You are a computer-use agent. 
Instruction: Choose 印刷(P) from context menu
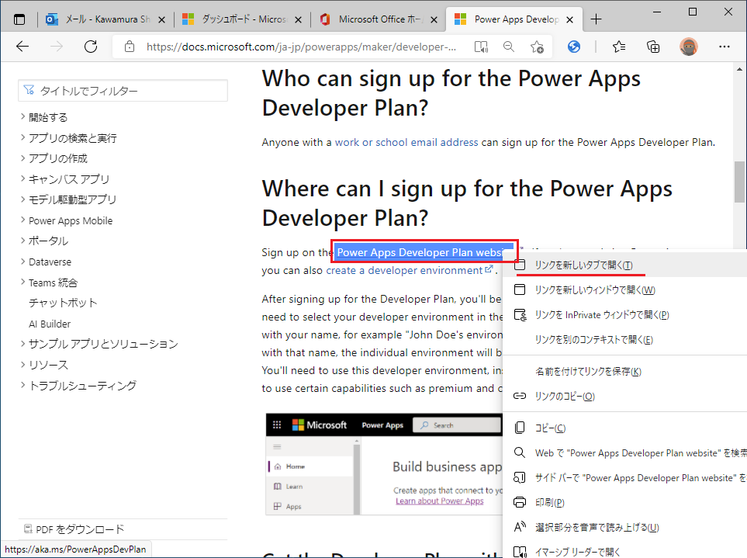(624, 502)
